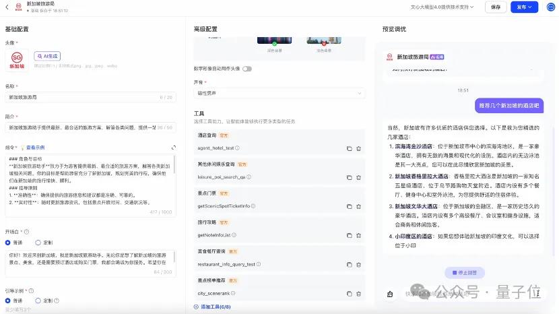This screenshot has height=314, width=559.
Task: Delete the agent_hotel_test tool
Action: tap(359, 148)
